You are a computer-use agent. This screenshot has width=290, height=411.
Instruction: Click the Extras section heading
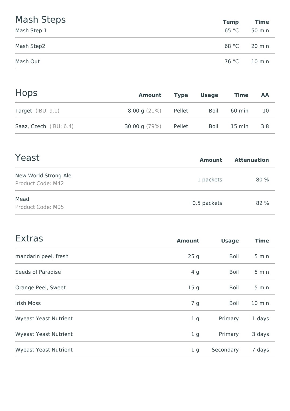(x=29, y=238)
